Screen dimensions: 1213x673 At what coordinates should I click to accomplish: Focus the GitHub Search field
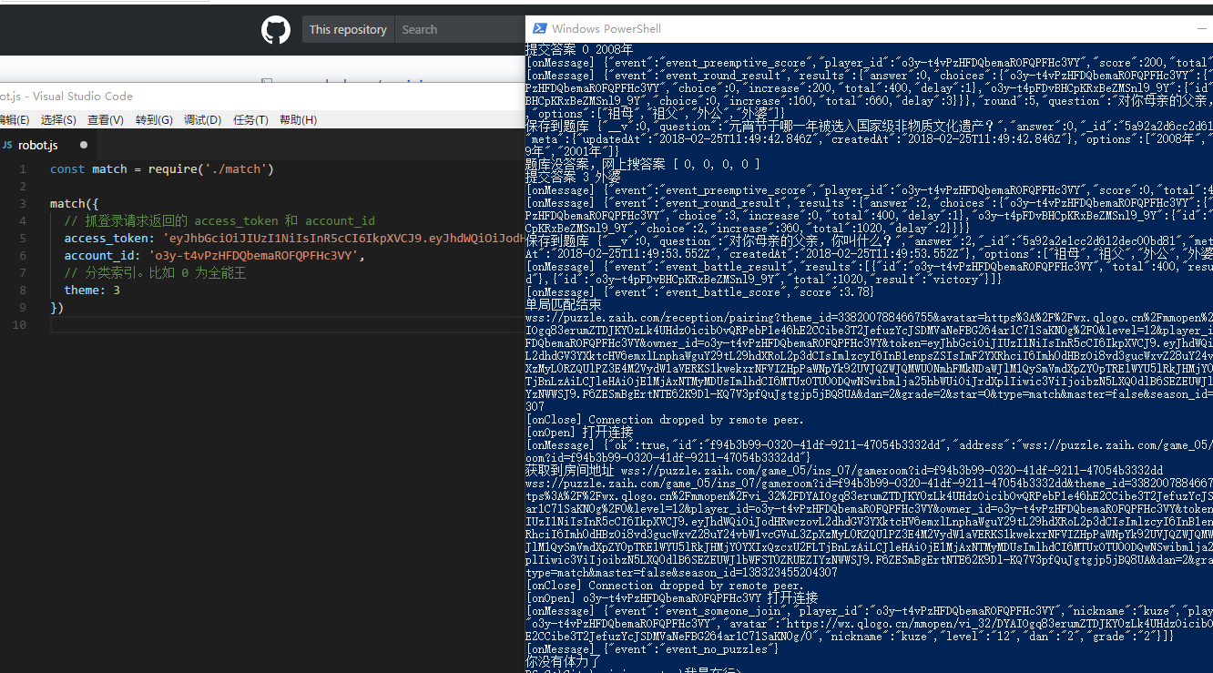[x=460, y=30]
